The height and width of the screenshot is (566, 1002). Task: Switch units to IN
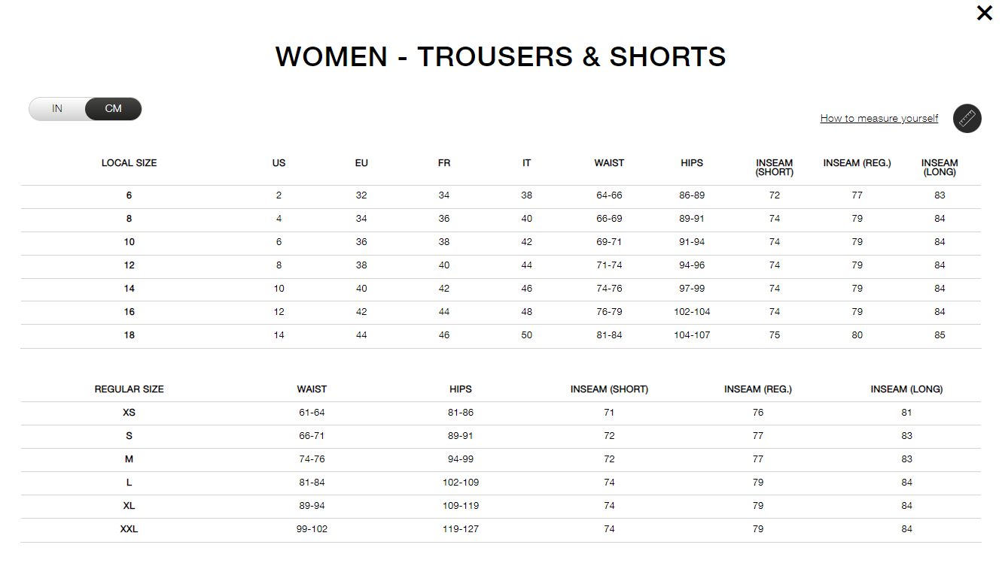[x=57, y=109]
